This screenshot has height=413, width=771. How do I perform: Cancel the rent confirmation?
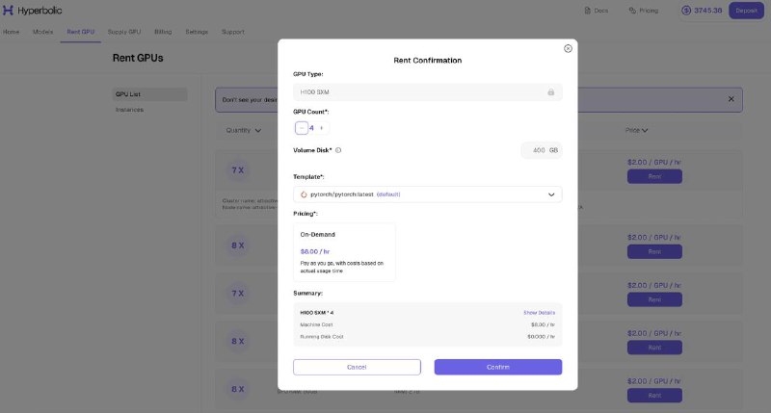click(x=357, y=368)
